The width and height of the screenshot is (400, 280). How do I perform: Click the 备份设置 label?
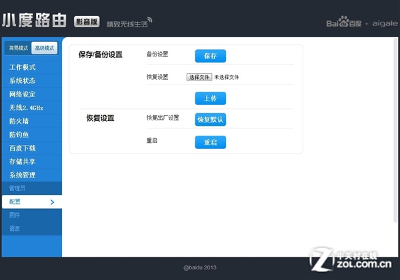pos(157,55)
